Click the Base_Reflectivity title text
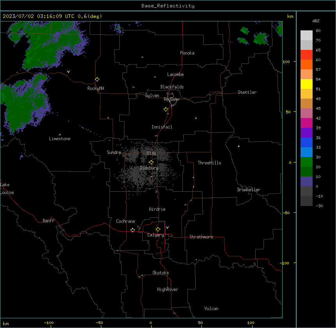The height and width of the screenshot is (328, 336). click(168, 6)
